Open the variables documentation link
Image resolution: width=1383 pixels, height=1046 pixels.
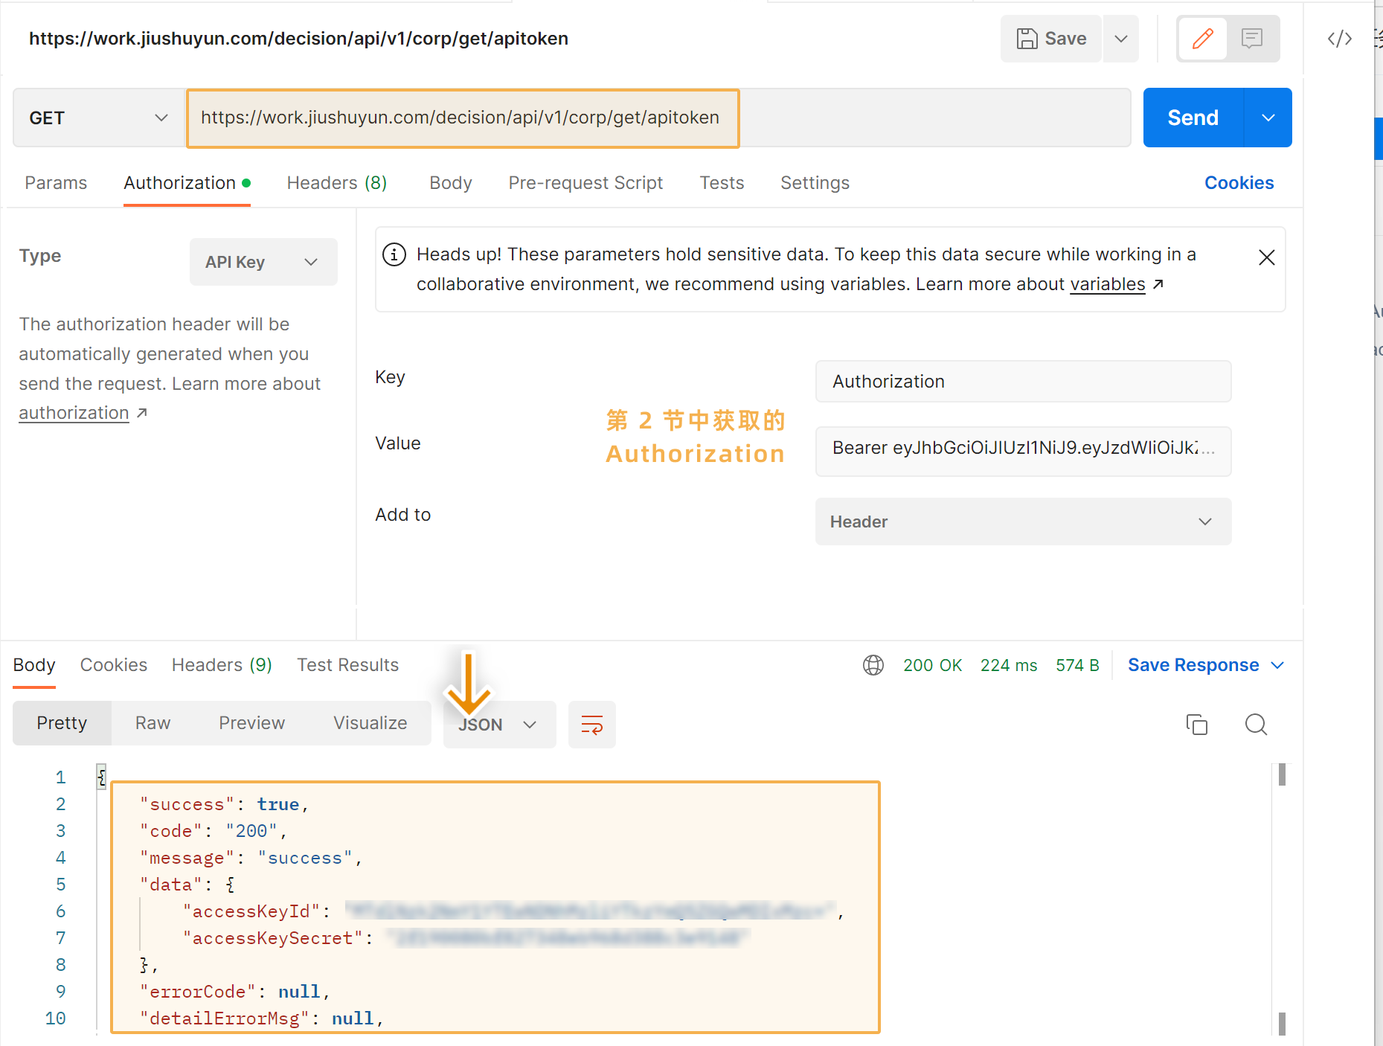pos(1107,284)
